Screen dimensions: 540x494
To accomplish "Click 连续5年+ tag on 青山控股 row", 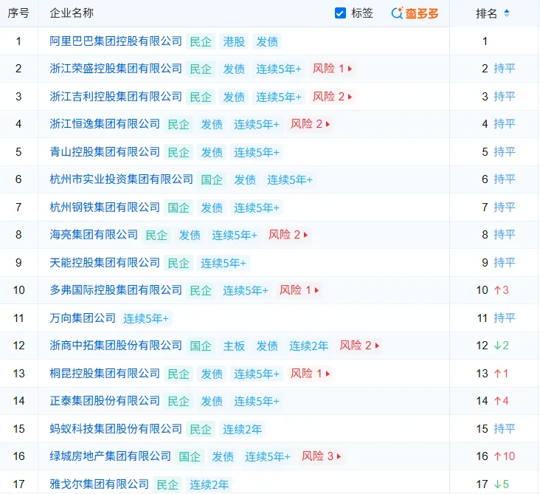I will coord(257,152).
